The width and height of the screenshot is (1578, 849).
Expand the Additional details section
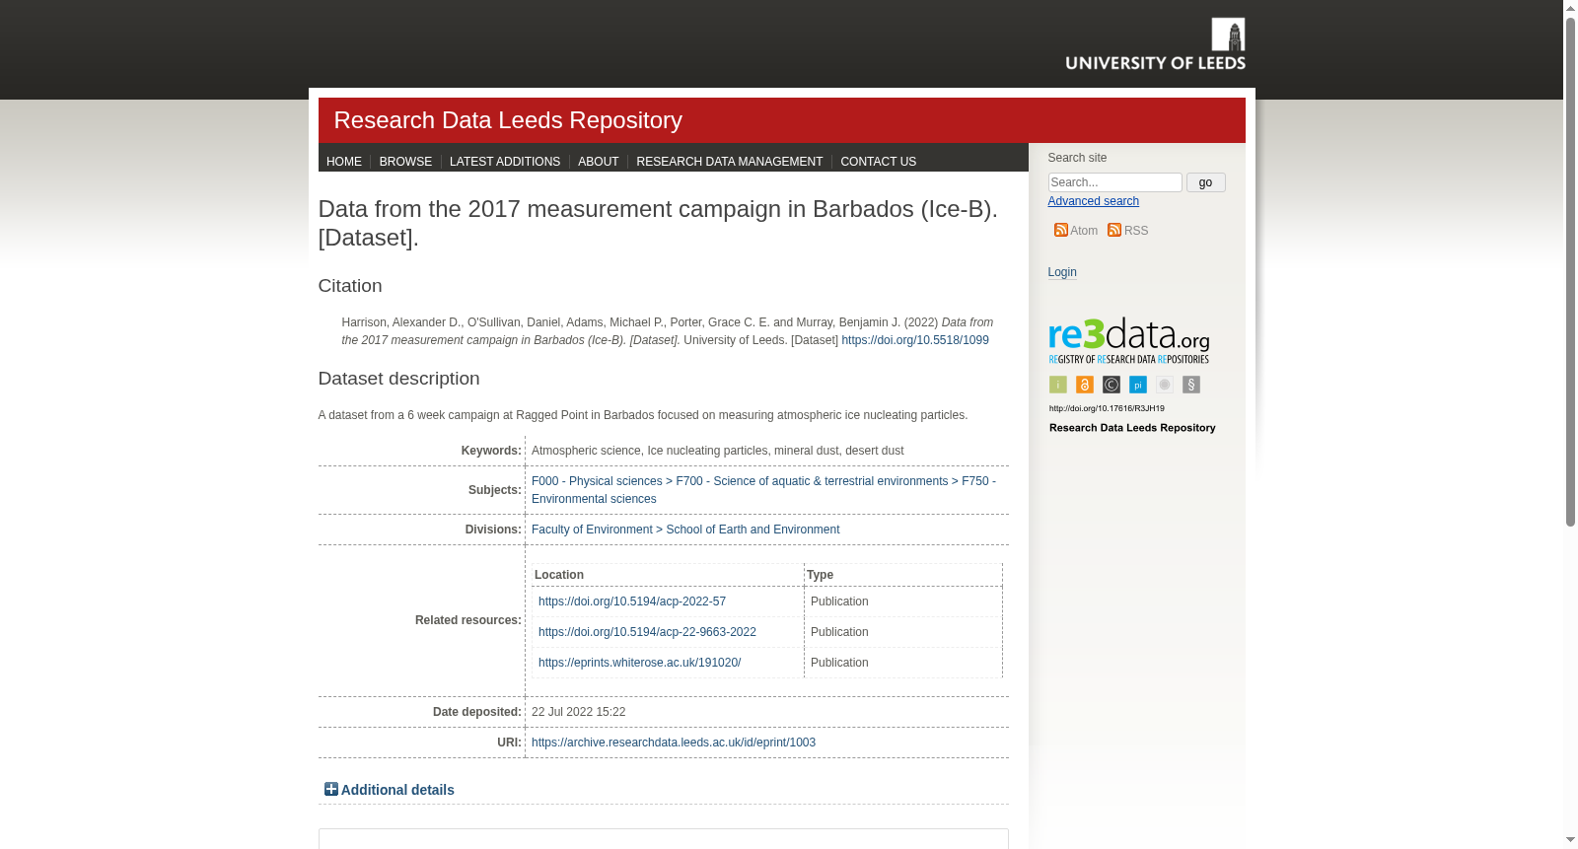[390, 790]
